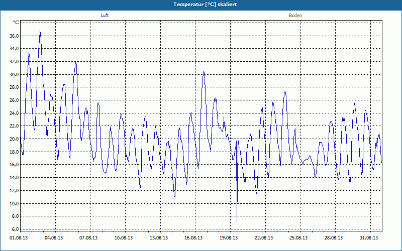Click the 07.08.13 date axis label
The height and width of the screenshot is (251, 402).
click(x=88, y=238)
